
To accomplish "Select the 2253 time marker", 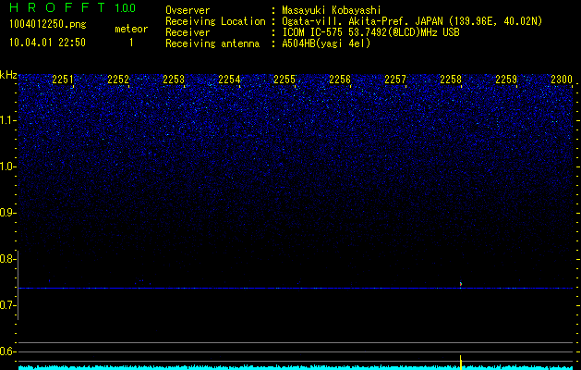I will [x=174, y=80].
